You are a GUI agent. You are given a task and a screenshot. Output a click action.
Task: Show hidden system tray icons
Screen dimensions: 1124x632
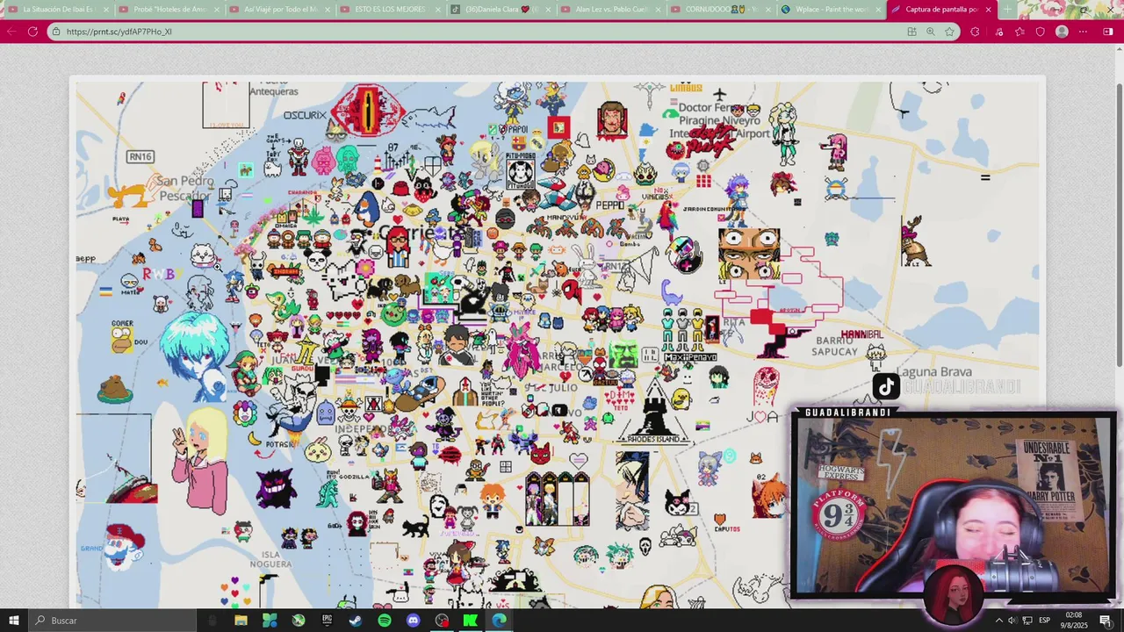pos(998,621)
